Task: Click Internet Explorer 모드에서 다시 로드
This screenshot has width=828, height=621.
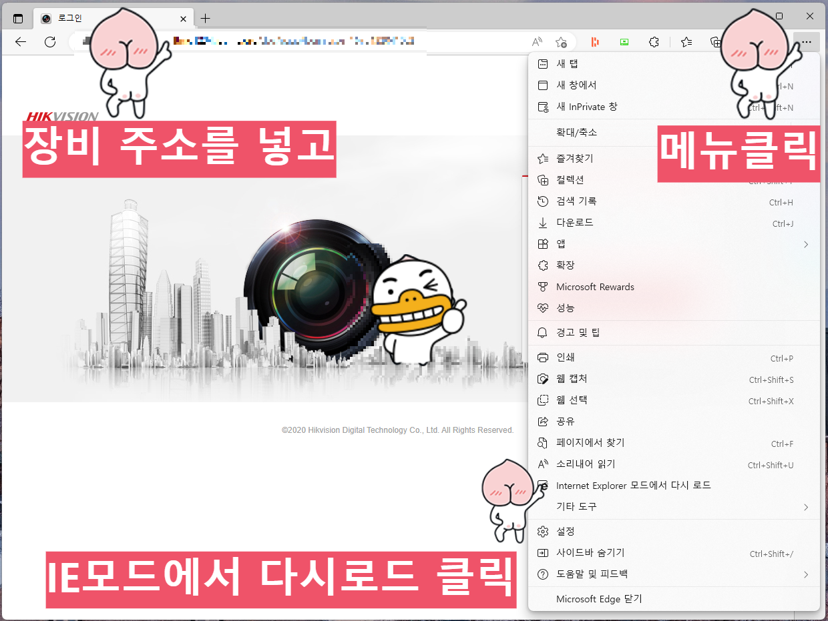Action: point(674,486)
